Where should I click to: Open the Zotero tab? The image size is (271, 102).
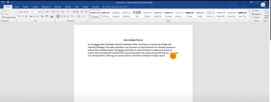coord(85,7)
